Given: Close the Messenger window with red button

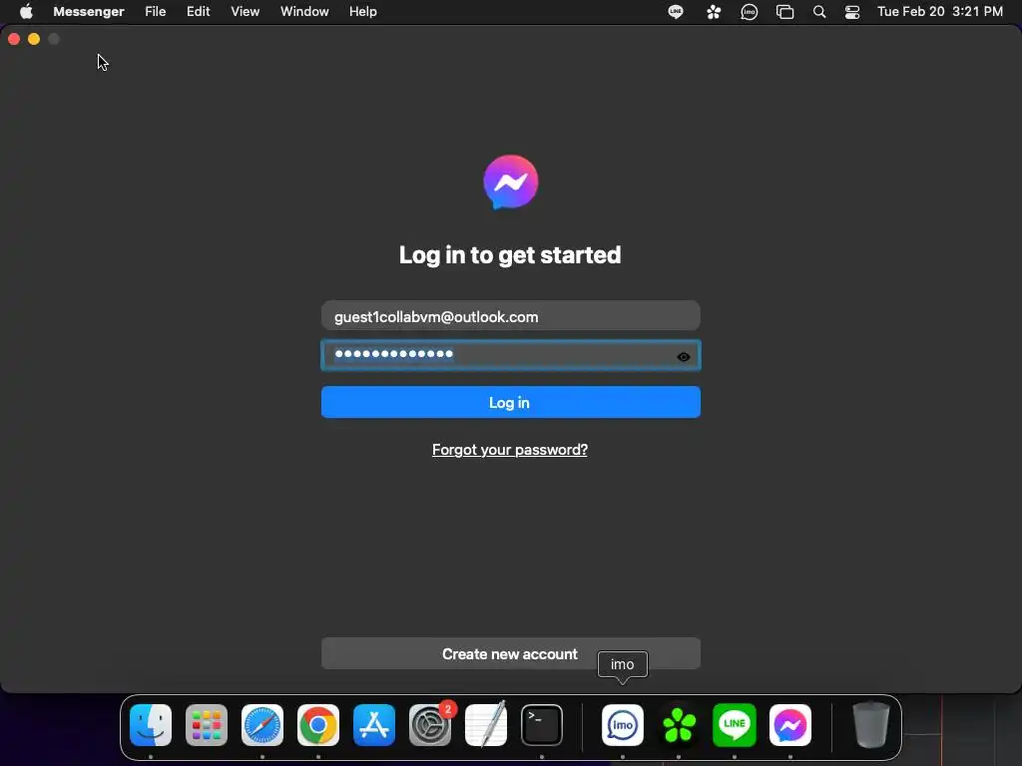Looking at the screenshot, I should pyautogui.click(x=14, y=39).
